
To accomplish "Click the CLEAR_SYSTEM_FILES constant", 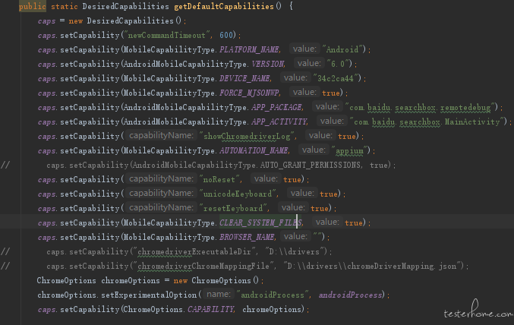I will (260, 222).
